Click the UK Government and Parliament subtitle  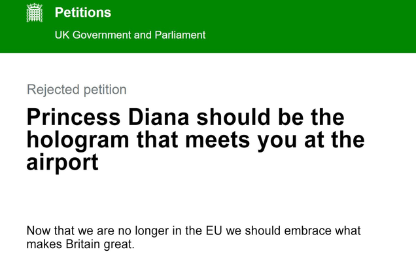point(130,35)
